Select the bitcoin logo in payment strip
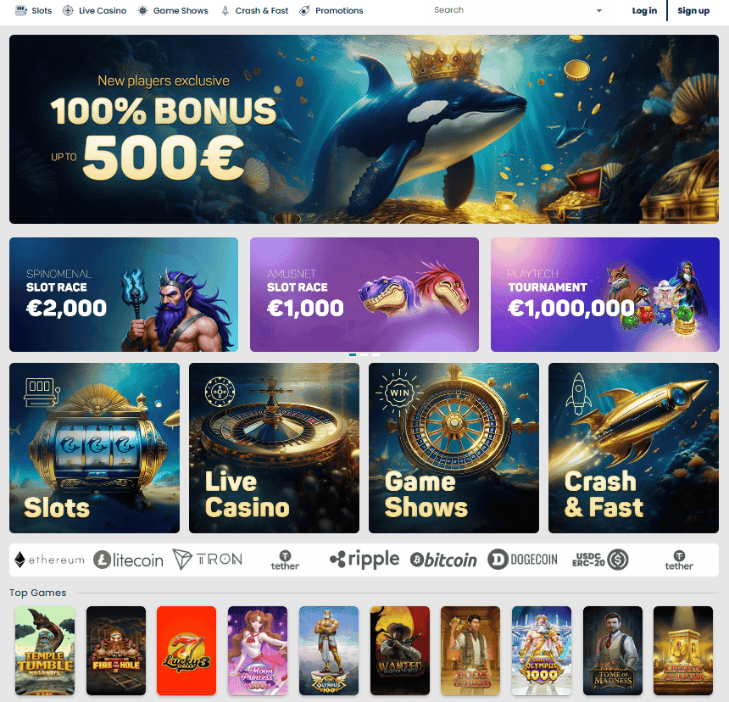Viewport: 729px width, 702px height. coord(443,560)
